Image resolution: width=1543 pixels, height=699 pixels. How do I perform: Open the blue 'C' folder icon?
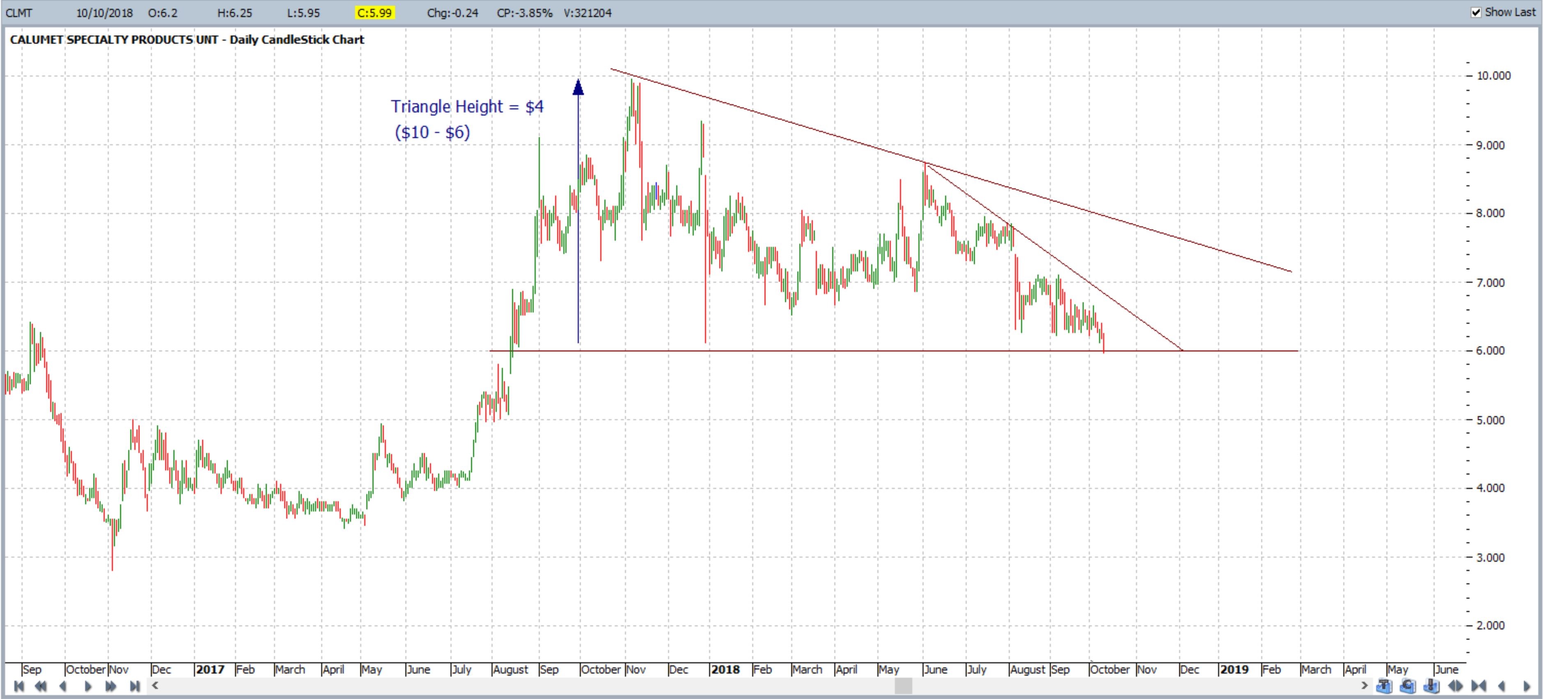[1408, 686]
